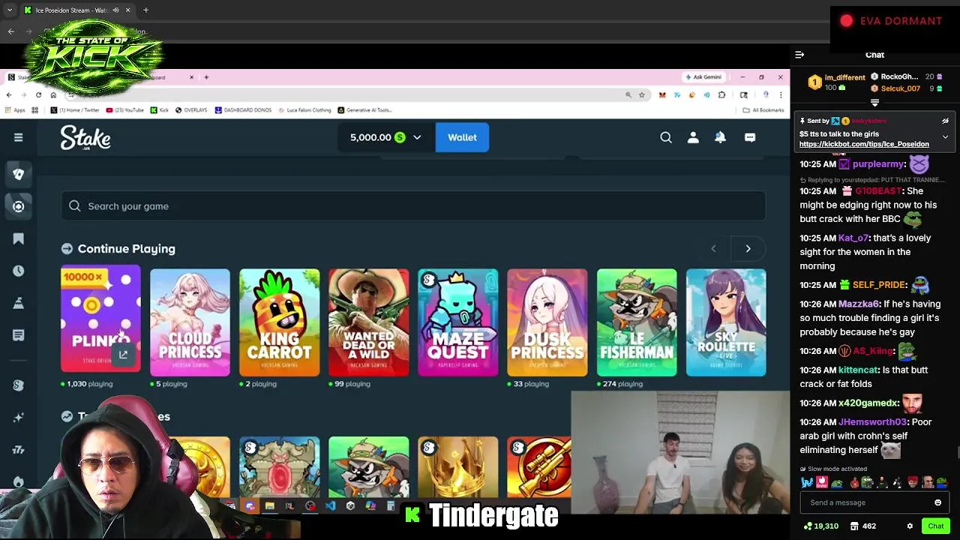This screenshot has height=540, width=960.
Task: Click the green Chat send button
Action: [x=935, y=526]
